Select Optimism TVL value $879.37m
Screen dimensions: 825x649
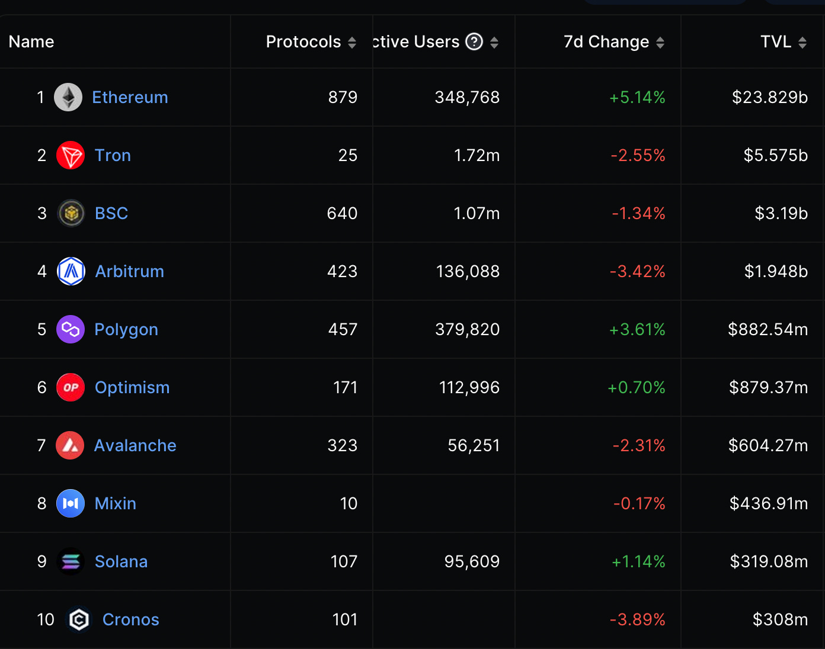[x=769, y=387]
